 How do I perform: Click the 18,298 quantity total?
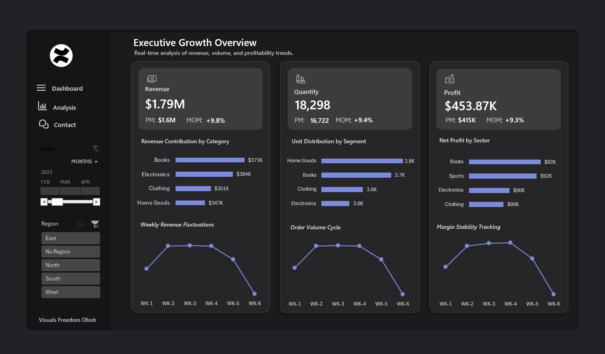(x=312, y=105)
